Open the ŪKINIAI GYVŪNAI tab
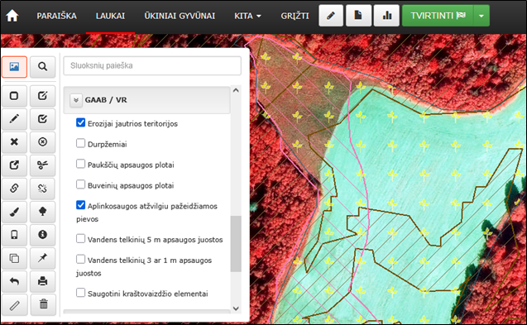 pyautogui.click(x=180, y=16)
